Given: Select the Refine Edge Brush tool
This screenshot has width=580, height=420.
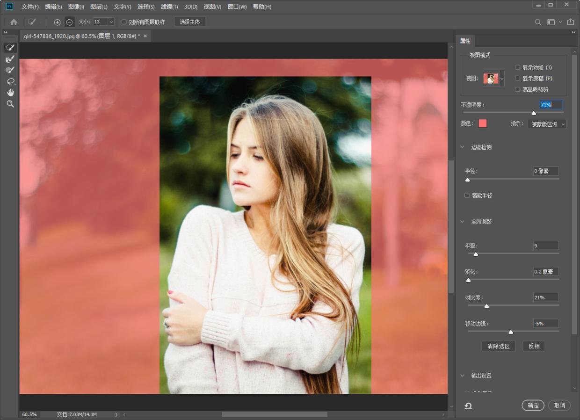Looking at the screenshot, I should click(10, 59).
